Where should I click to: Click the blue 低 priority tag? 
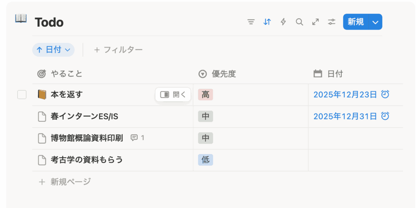(206, 160)
